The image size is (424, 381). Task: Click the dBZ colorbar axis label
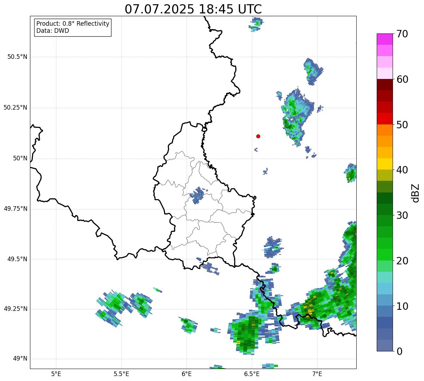point(416,193)
